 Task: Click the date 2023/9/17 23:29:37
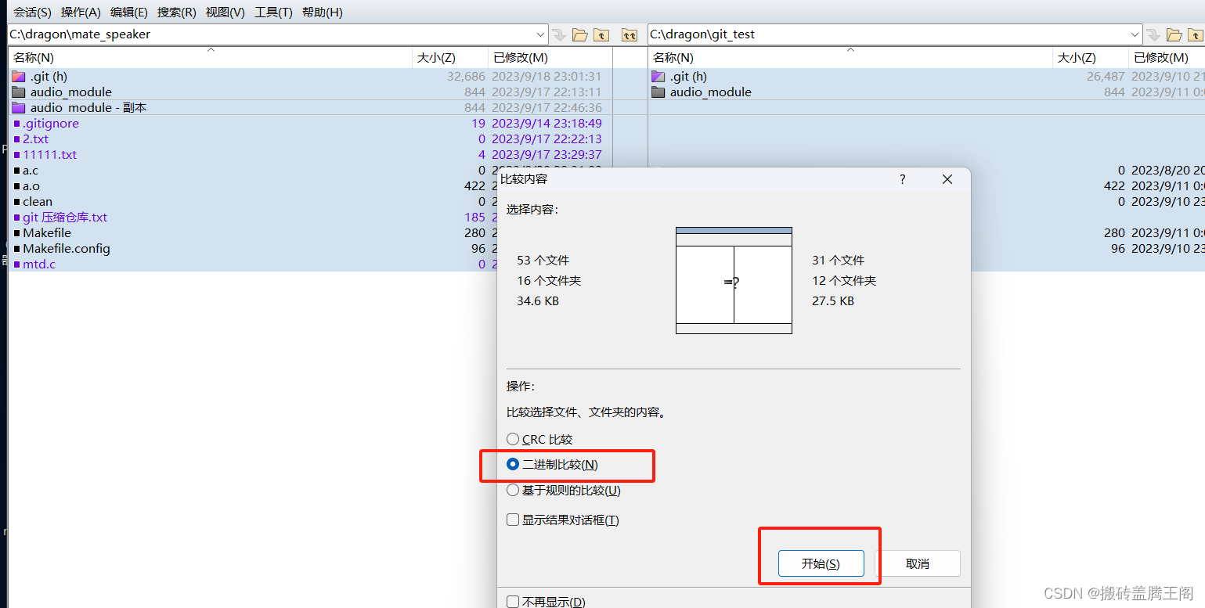(x=547, y=154)
